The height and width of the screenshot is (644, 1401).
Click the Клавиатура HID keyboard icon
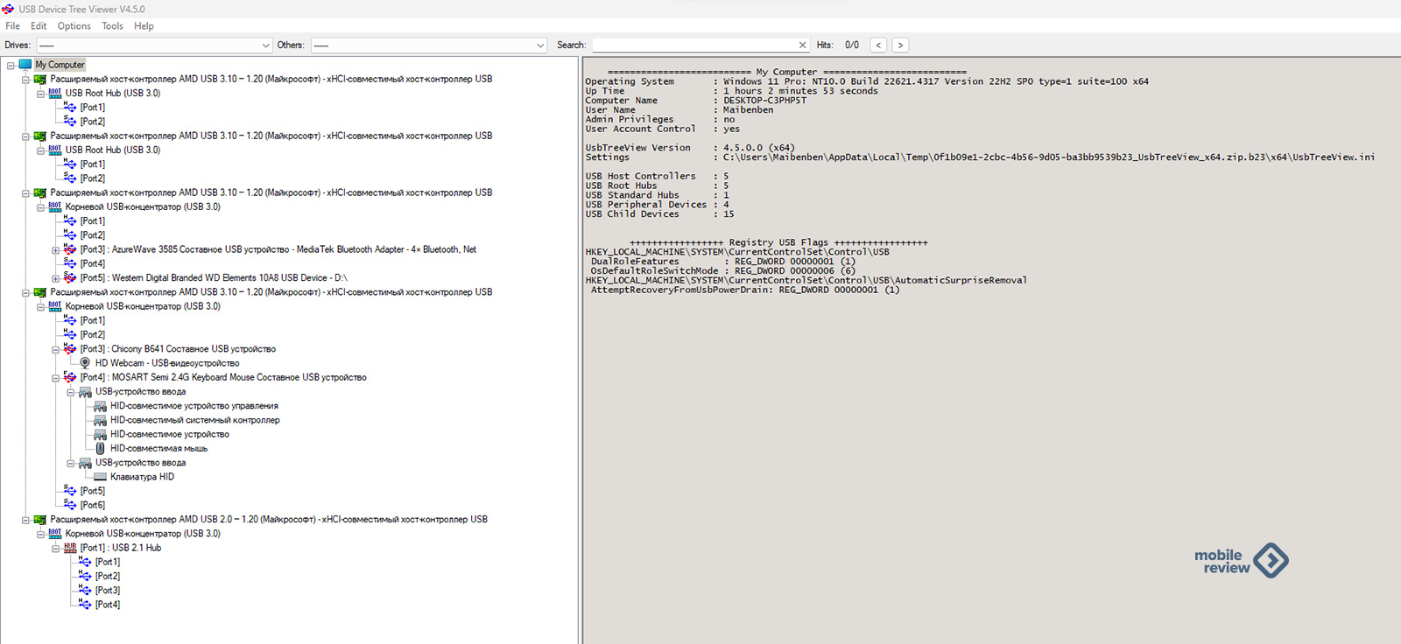100,477
